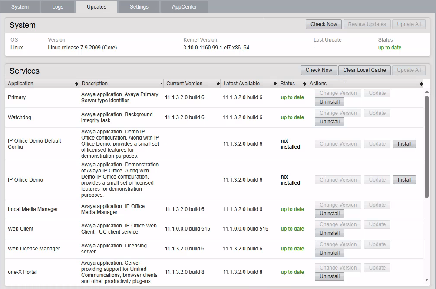Install the IP Office Demo application
436x289 pixels.
coord(404,179)
